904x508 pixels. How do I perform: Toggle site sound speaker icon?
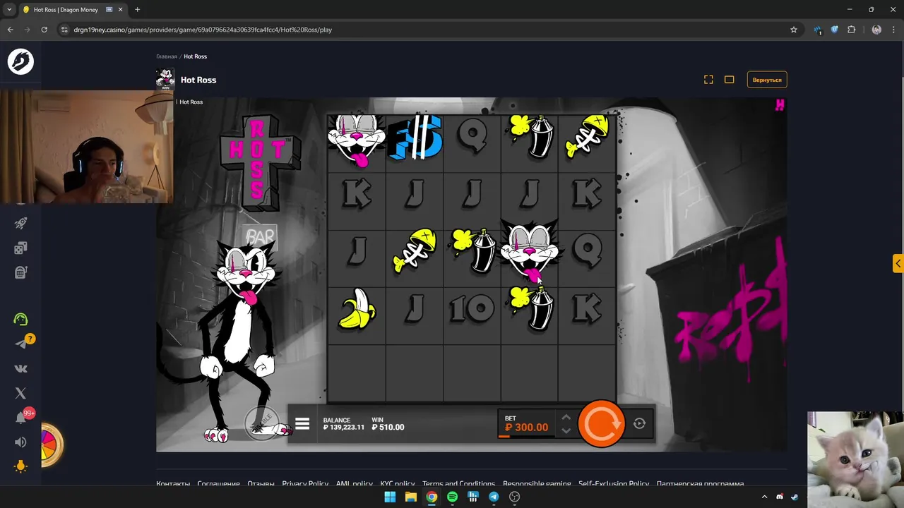20,442
